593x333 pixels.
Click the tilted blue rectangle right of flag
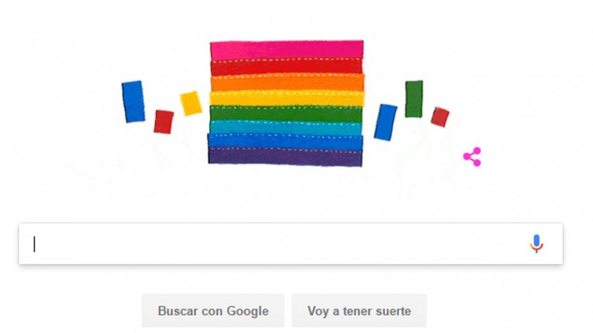click(x=385, y=122)
